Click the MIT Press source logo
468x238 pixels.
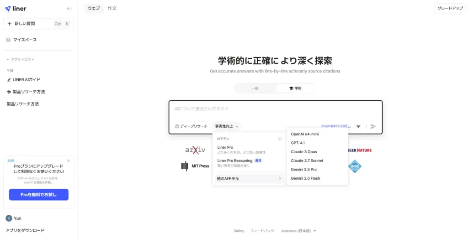[x=195, y=166]
